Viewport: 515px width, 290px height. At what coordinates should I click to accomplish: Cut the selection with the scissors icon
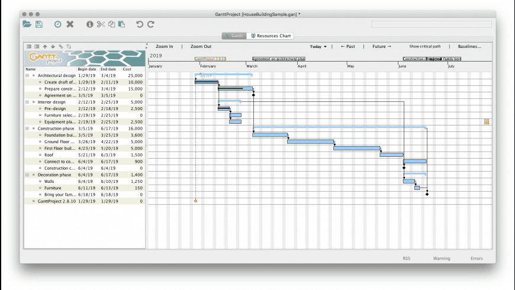click(101, 24)
